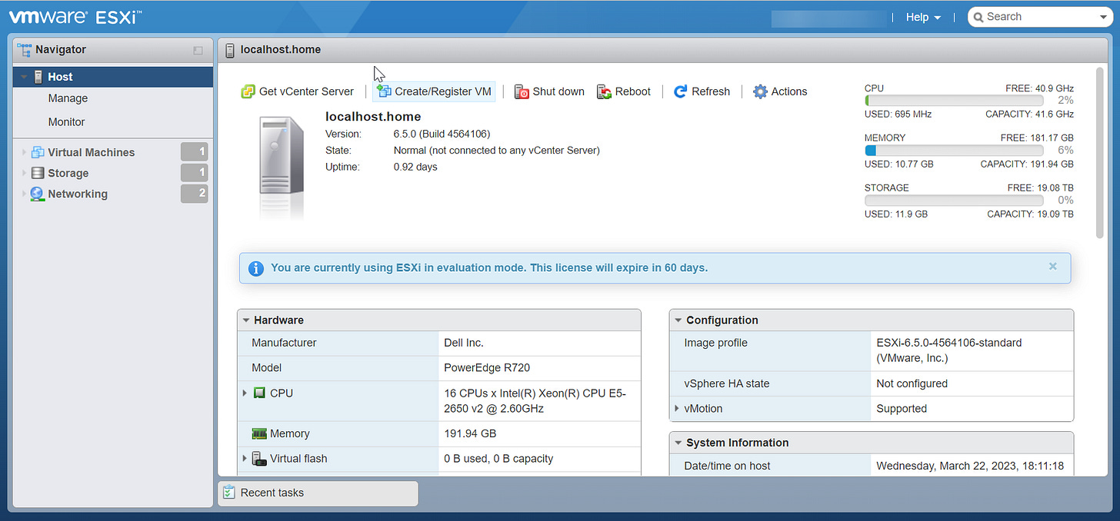Click the Host server icon in Navigator
1120x521 pixels.
(x=38, y=77)
